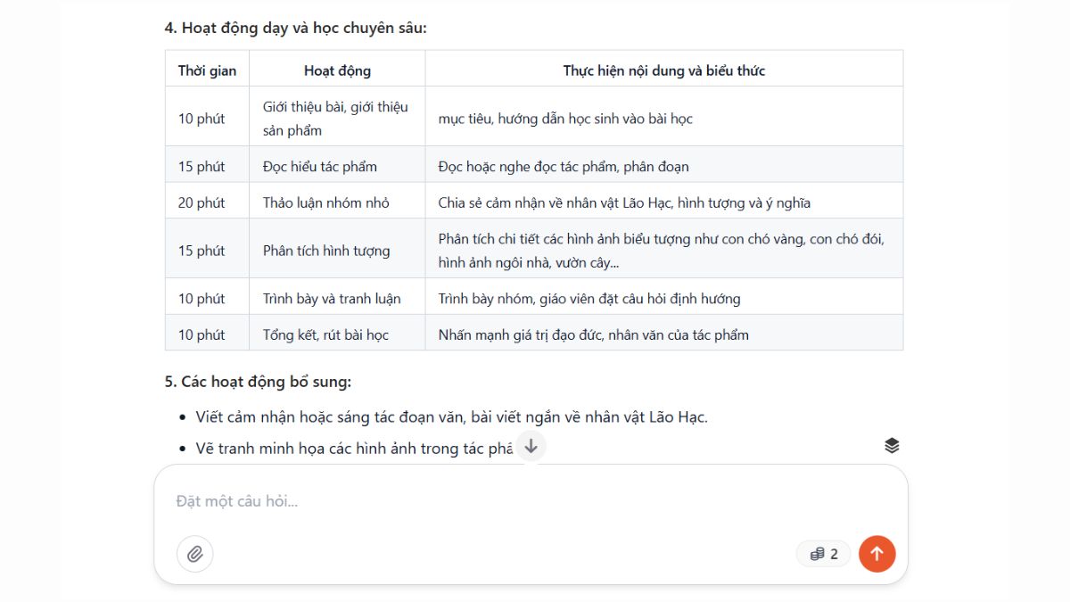1070x602 pixels.
Task: Click the 'Hoạt động' column header
Action: tap(337, 70)
